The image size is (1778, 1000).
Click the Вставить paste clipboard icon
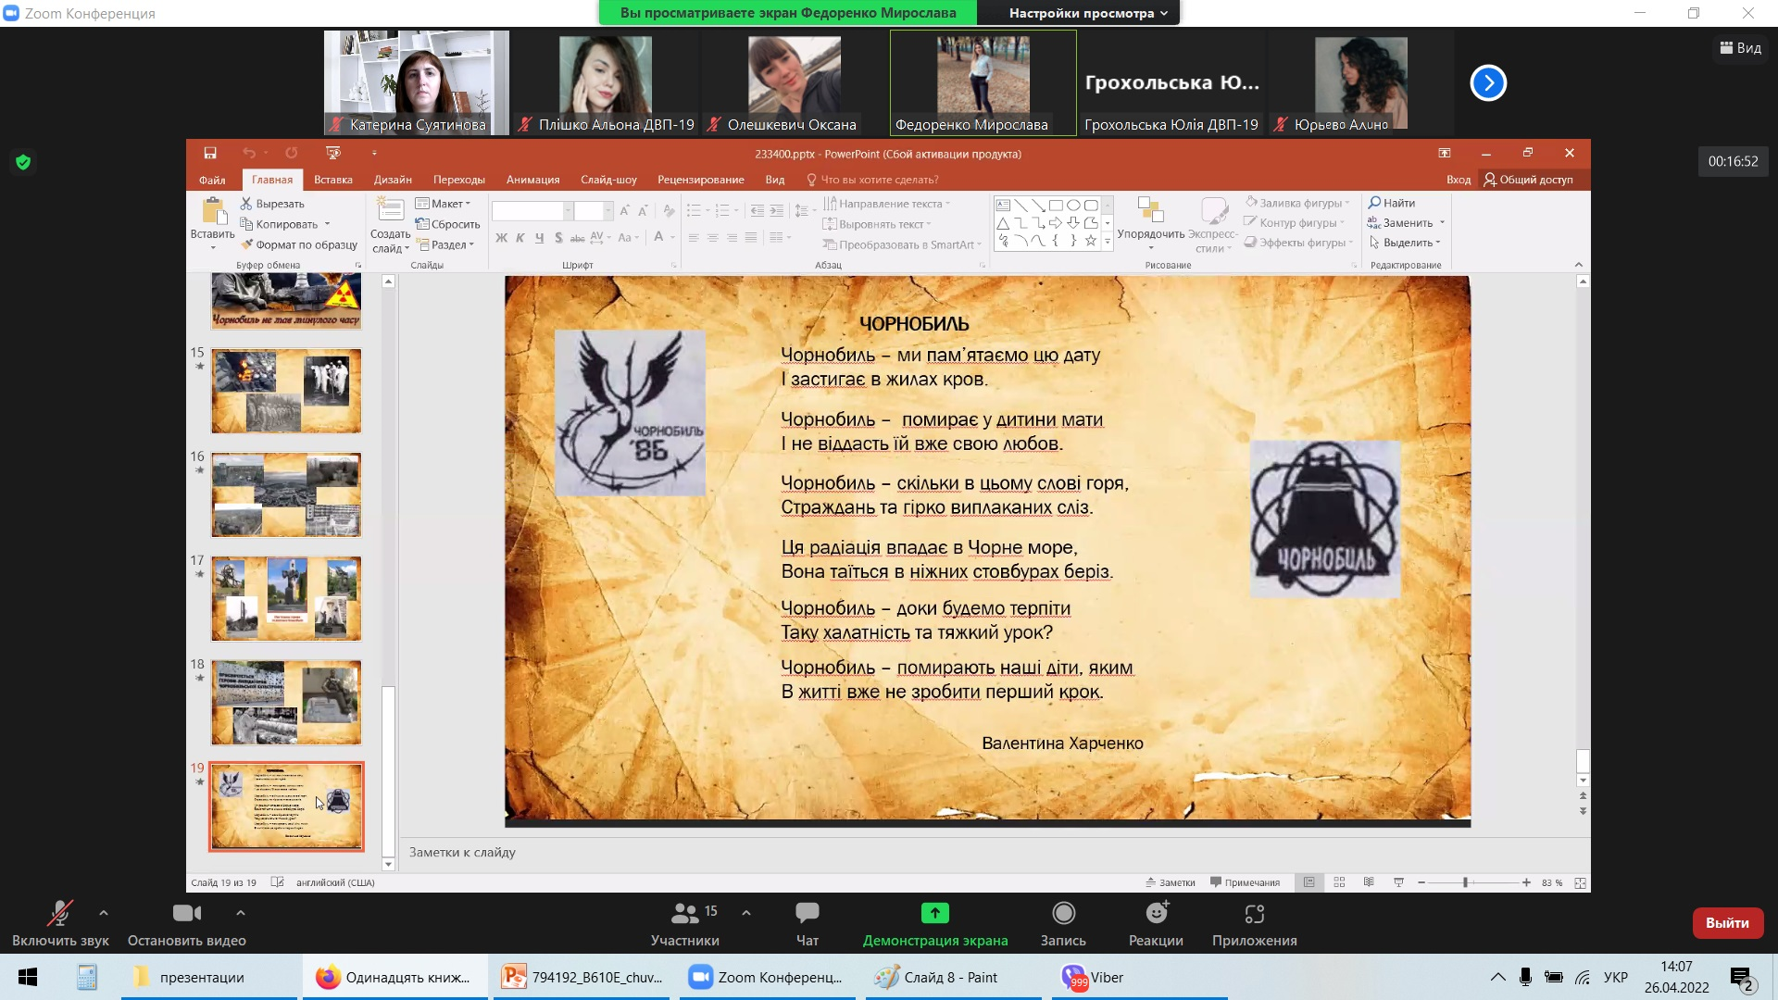(213, 212)
